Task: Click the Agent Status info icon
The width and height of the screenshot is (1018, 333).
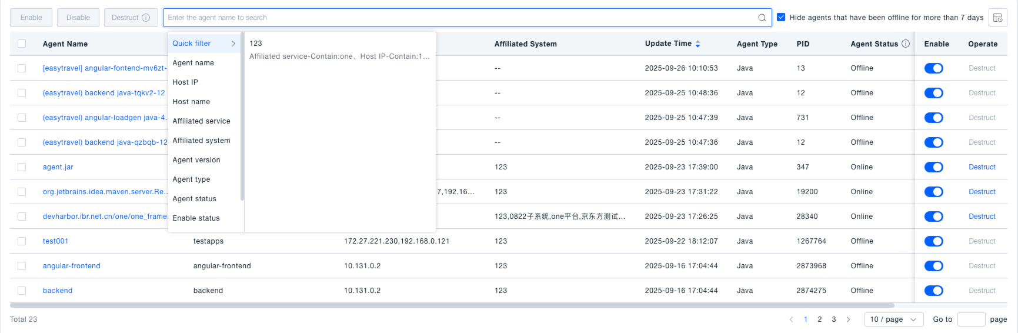Action: click(906, 44)
